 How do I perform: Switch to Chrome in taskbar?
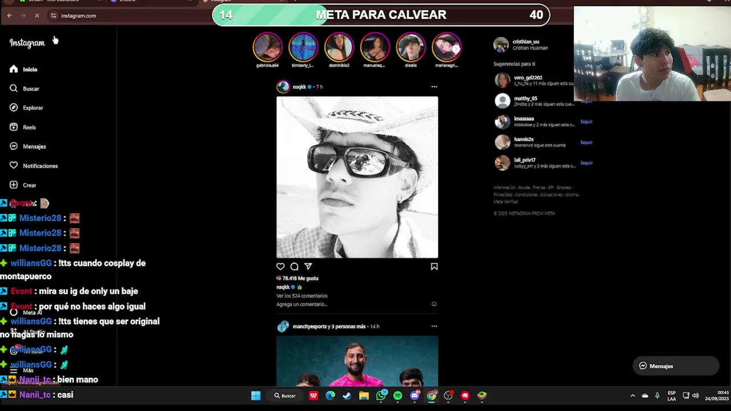point(431,396)
